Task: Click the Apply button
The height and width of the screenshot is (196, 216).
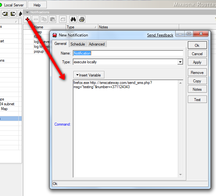Action: (x=197, y=62)
